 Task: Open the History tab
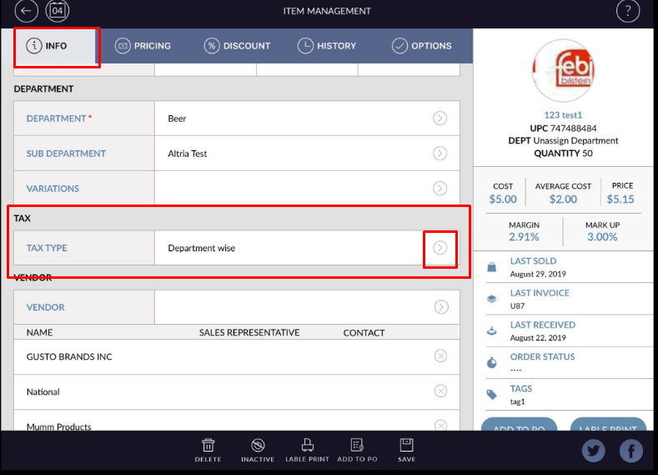click(x=327, y=46)
